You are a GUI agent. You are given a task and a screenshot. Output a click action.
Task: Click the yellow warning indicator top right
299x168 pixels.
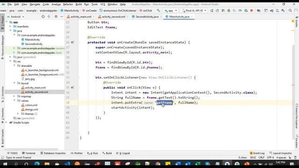[x=293, y=21]
